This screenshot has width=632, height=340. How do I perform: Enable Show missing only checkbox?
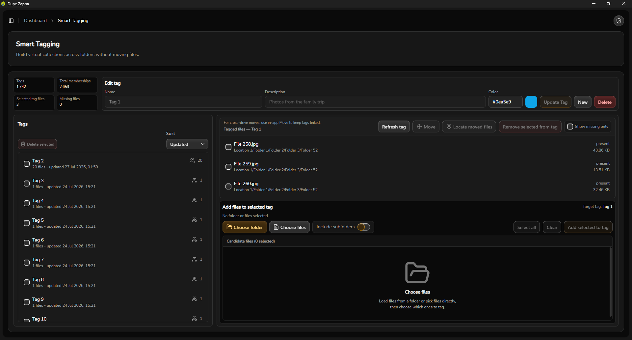tap(570, 127)
